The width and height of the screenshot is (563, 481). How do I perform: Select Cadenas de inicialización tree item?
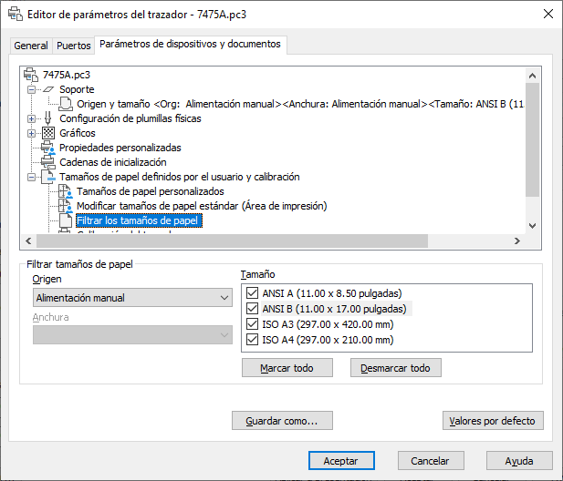(113, 162)
